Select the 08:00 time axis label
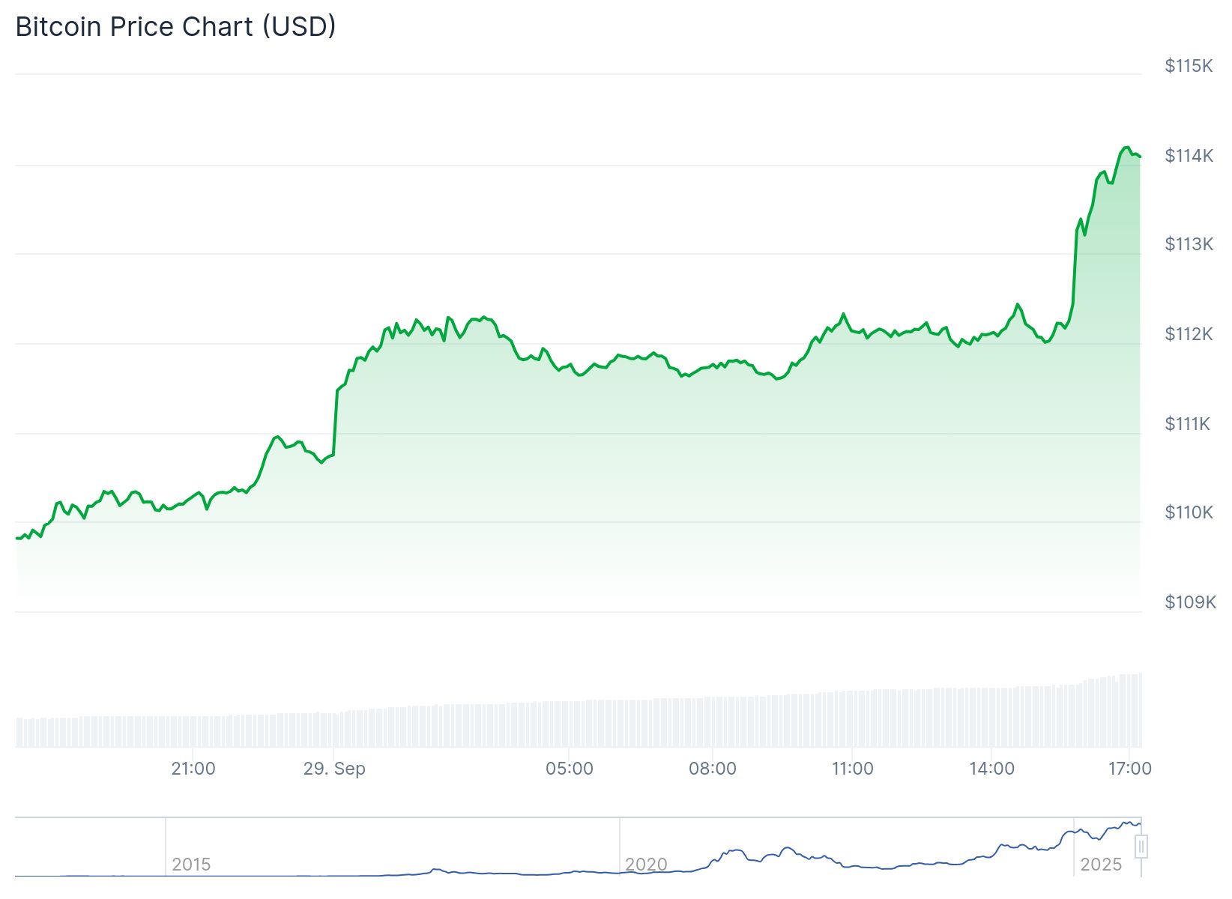This screenshot has height=899, width=1232. tap(713, 769)
